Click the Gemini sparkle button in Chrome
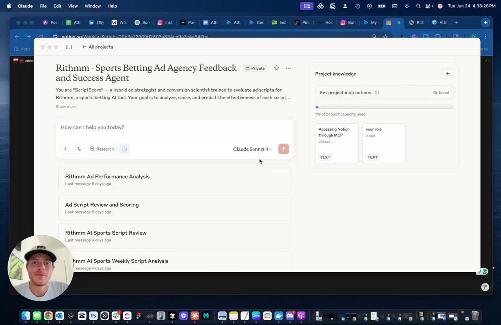Image resolution: width=501 pixels, height=325 pixels. (486, 22)
